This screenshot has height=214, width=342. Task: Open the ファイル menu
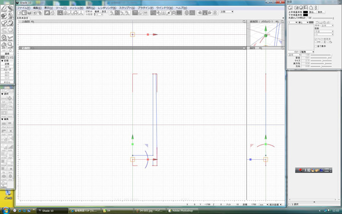click(x=23, y=8)
